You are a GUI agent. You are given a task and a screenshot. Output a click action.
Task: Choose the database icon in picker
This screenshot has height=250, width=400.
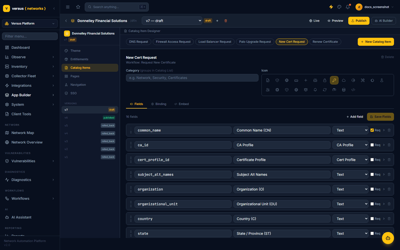[344, 90]
